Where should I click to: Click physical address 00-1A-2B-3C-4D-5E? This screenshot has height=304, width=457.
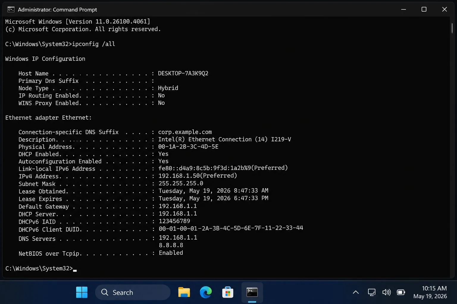click(188, 147)
